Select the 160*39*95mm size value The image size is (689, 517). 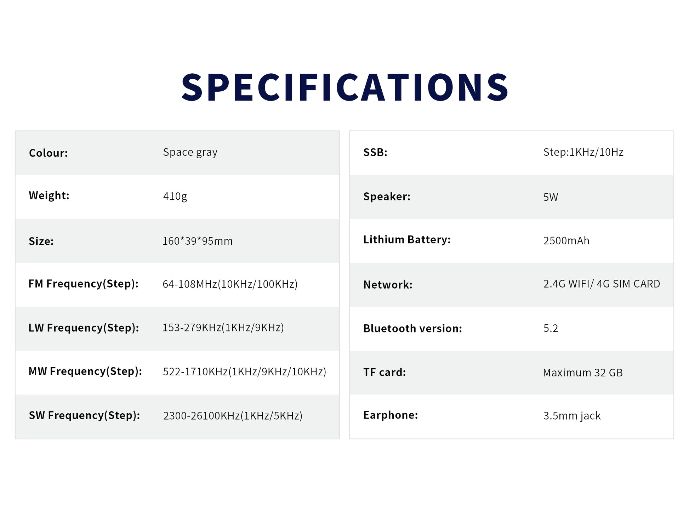click(x=197, y=241)
